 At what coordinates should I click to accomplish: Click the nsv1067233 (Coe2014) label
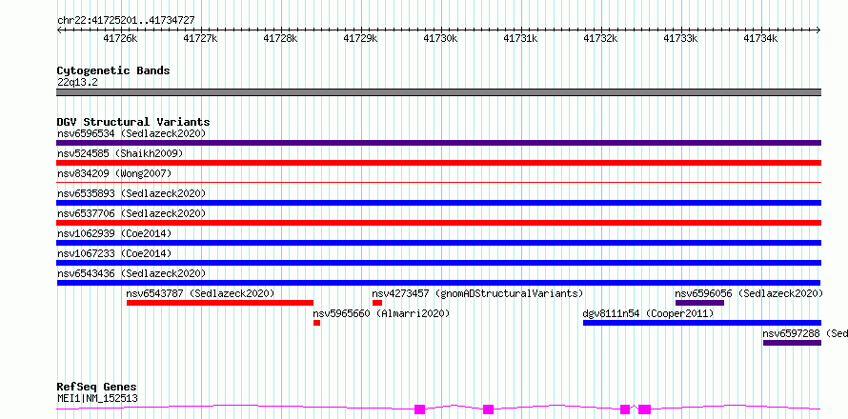(x=114, y=253)
